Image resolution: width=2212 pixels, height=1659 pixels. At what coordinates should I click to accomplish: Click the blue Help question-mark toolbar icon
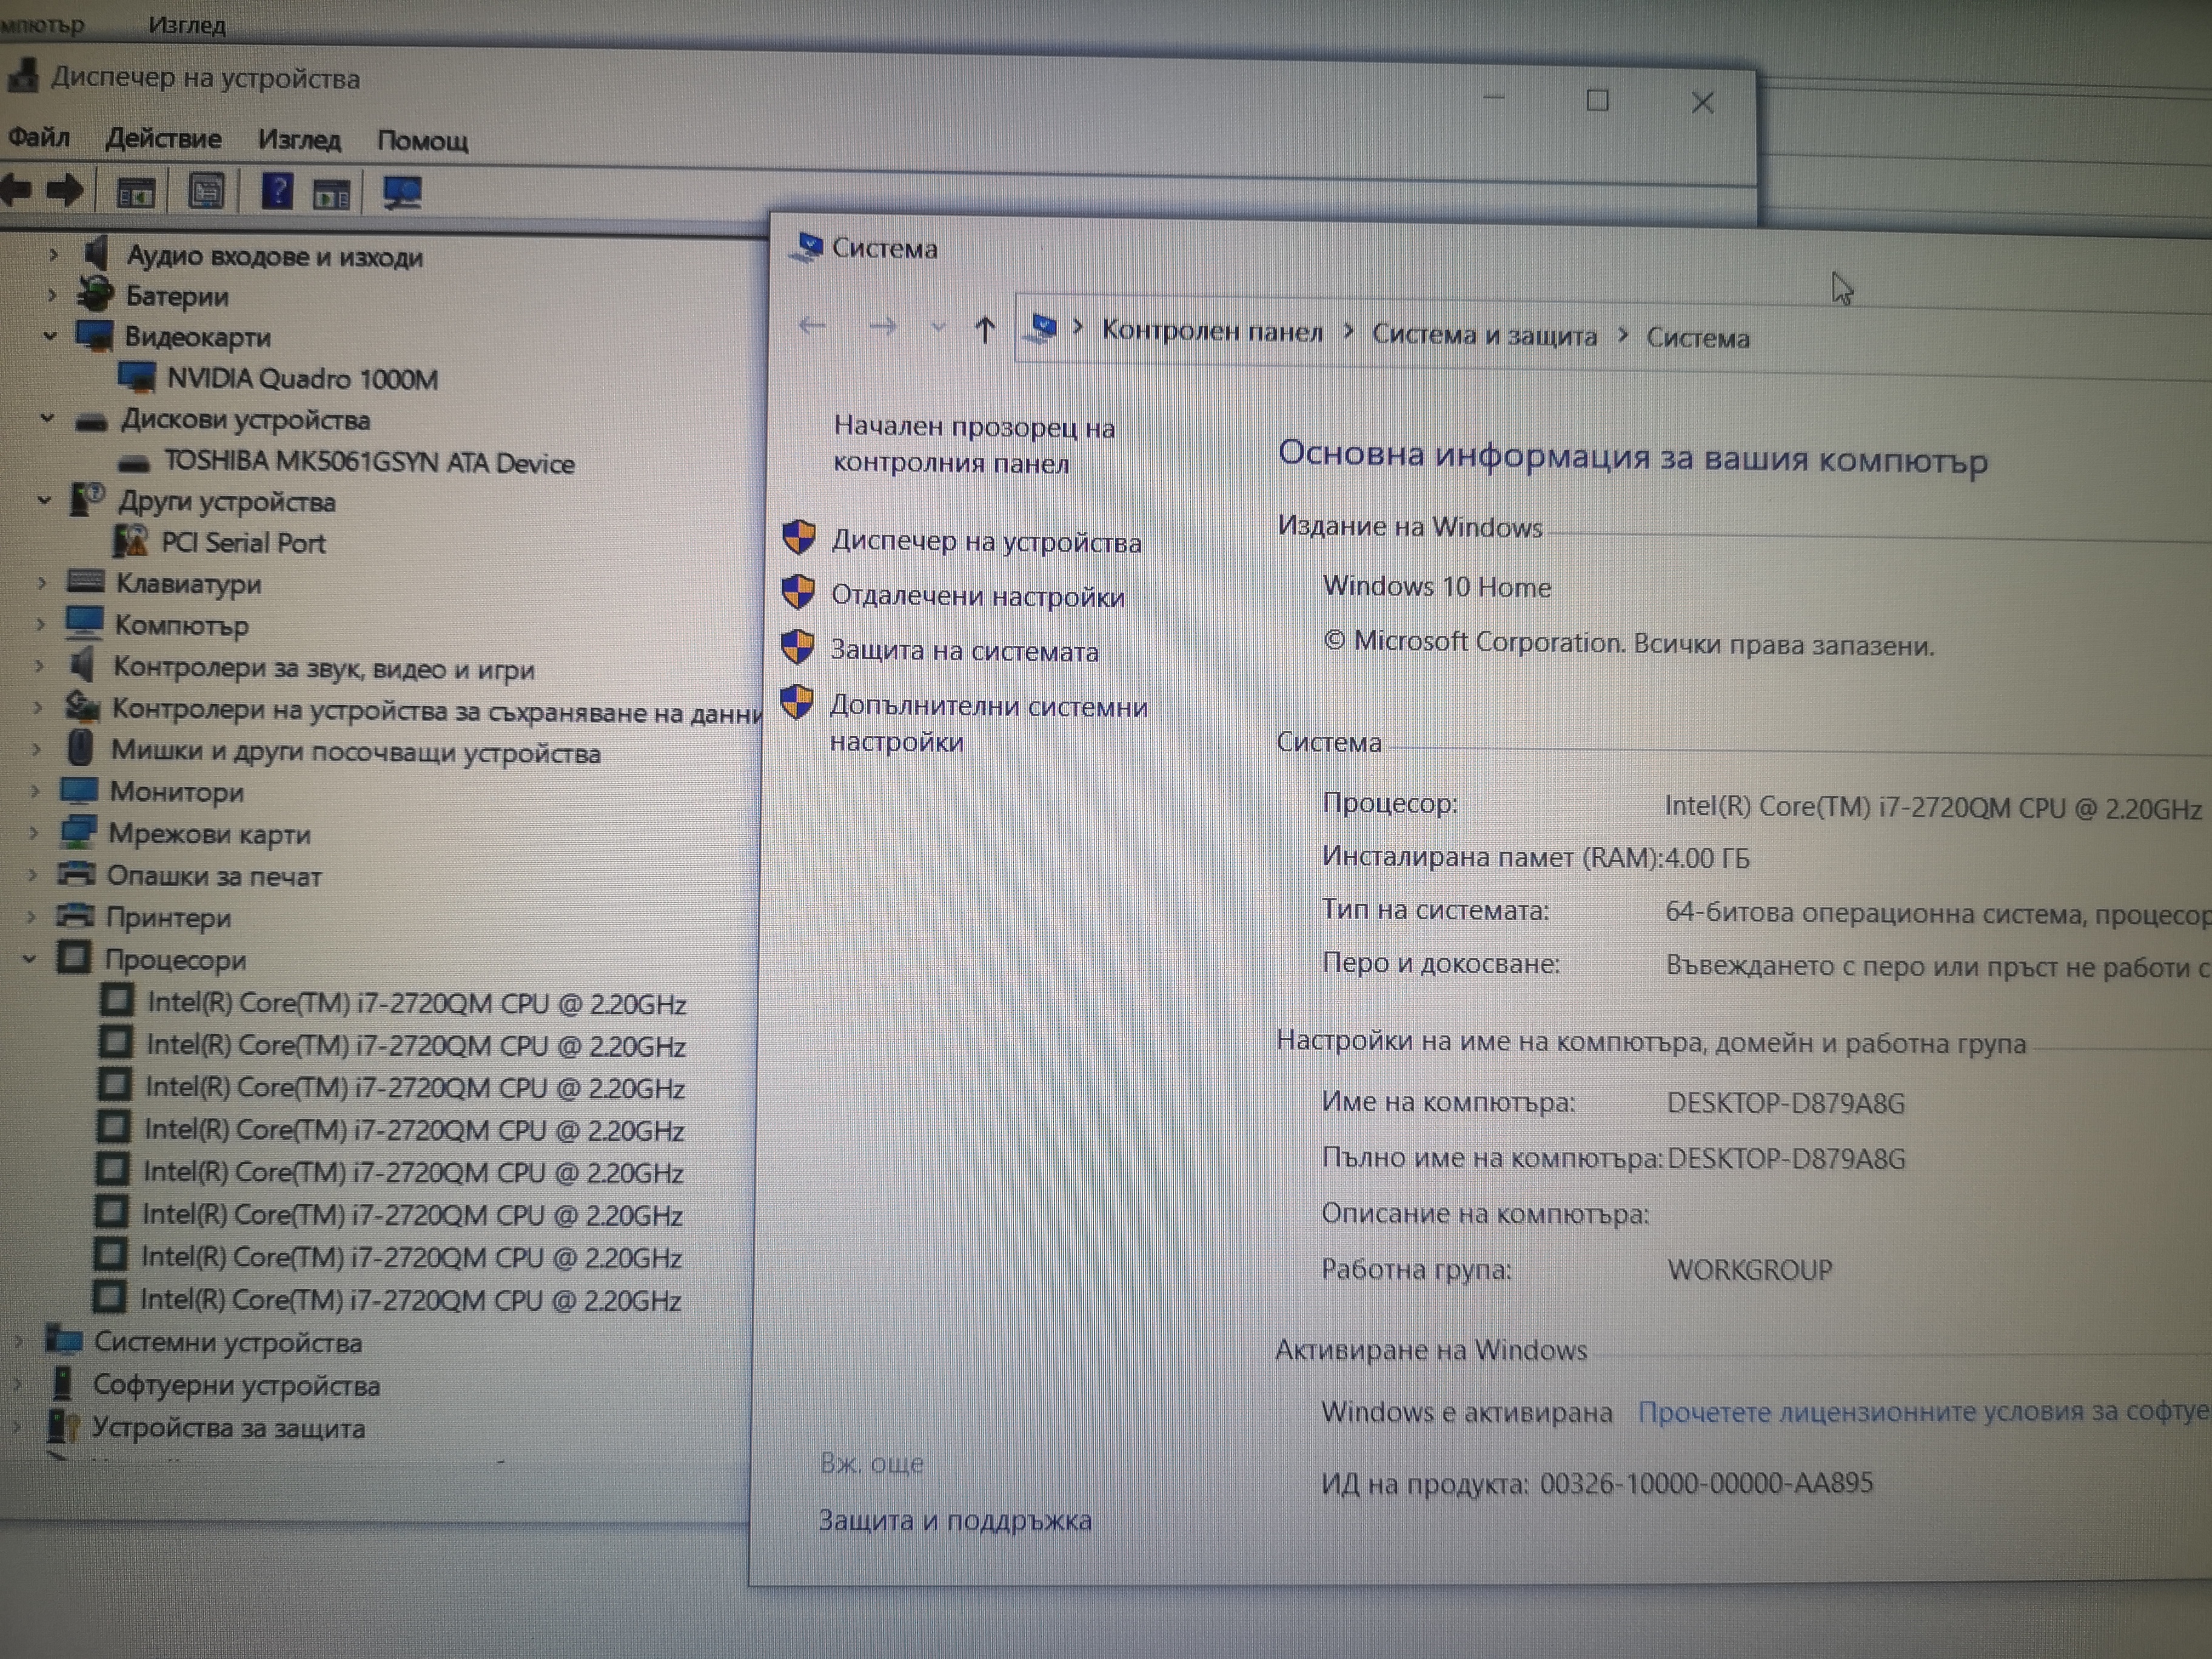click(x=277, y=190)
